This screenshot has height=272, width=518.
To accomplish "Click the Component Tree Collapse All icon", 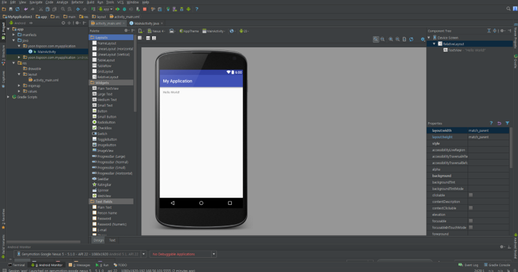I will coord(495,30).
